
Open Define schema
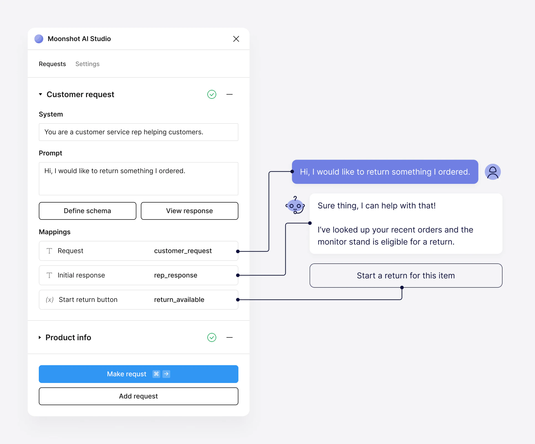[x=88, y=211]
